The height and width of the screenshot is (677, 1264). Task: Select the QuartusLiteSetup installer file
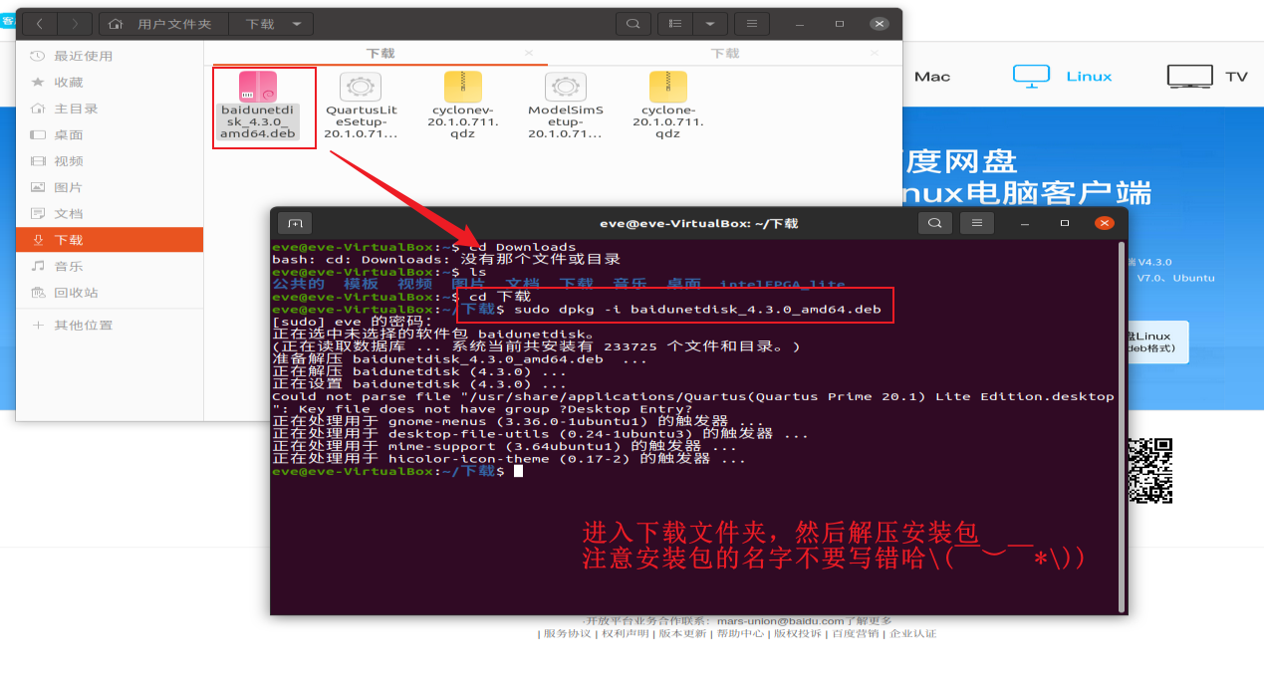pos(361,106)
